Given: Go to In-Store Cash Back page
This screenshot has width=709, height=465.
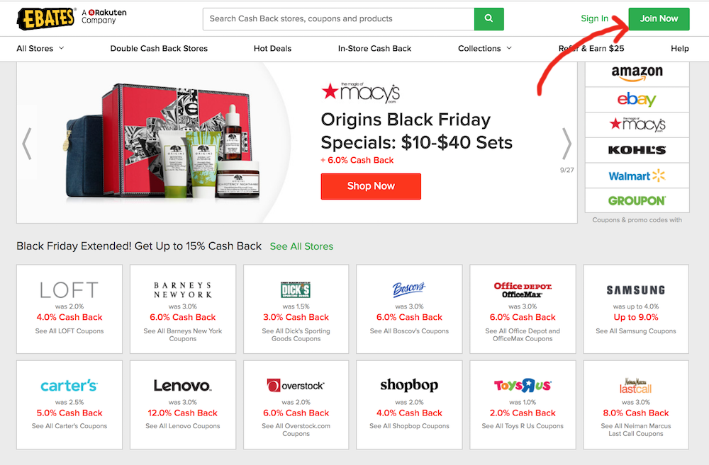Looking at the screenshot, I should (x=375, y=48).
